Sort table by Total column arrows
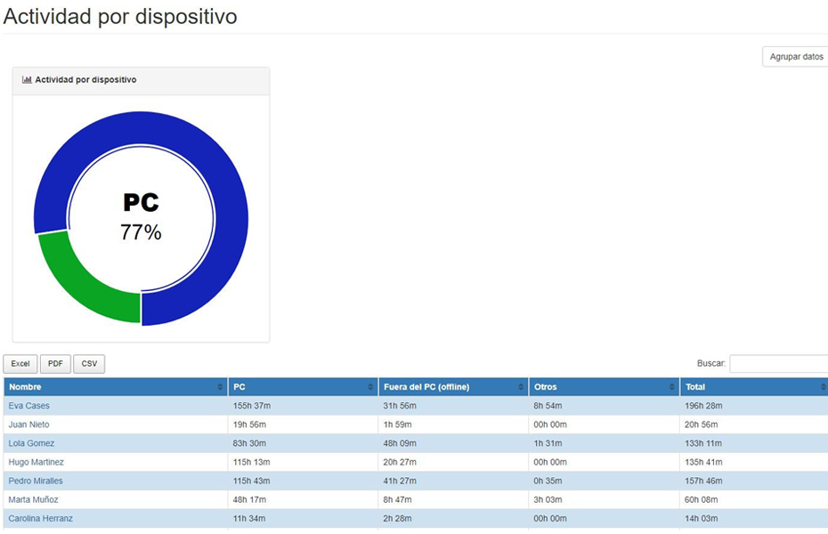Viewport: 828px width, 534px height. (823, 387)
